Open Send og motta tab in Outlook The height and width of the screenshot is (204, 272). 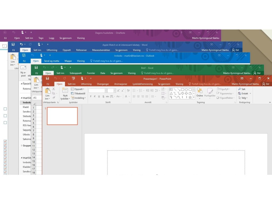click(x=52, y=61)
